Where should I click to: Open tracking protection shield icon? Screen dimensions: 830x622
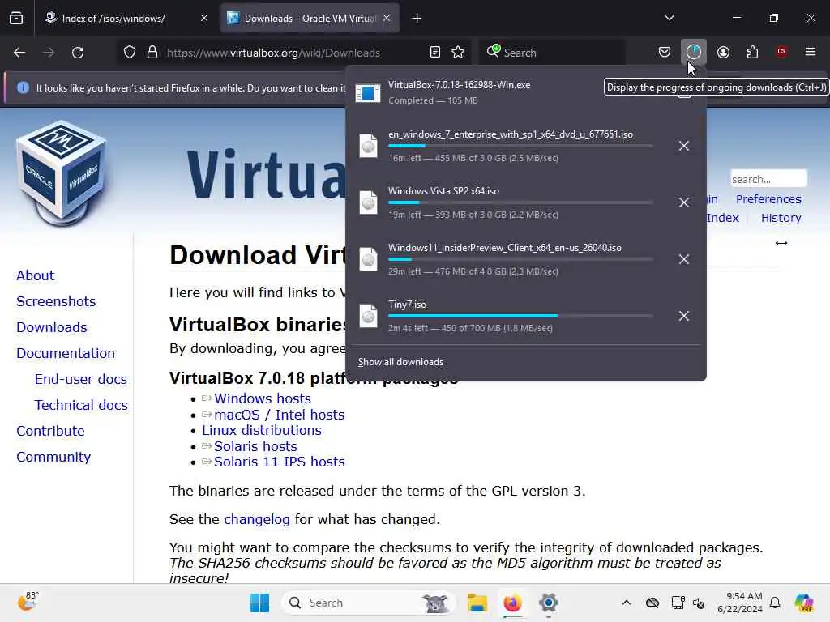[130, 53]
